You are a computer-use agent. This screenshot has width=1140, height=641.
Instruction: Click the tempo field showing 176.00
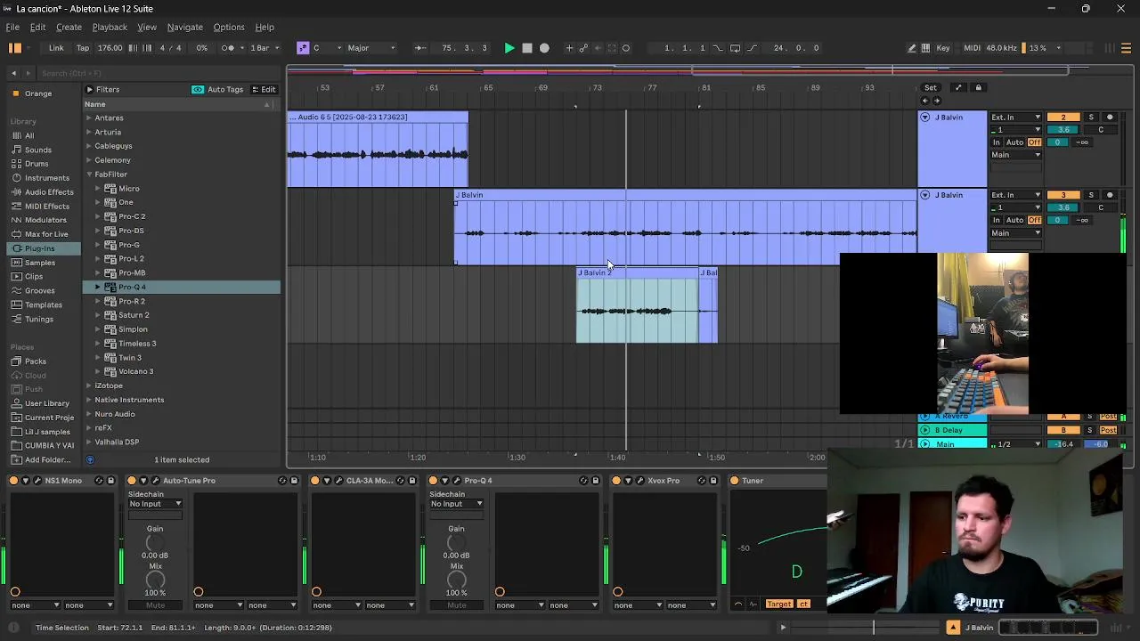click(110, 48)
